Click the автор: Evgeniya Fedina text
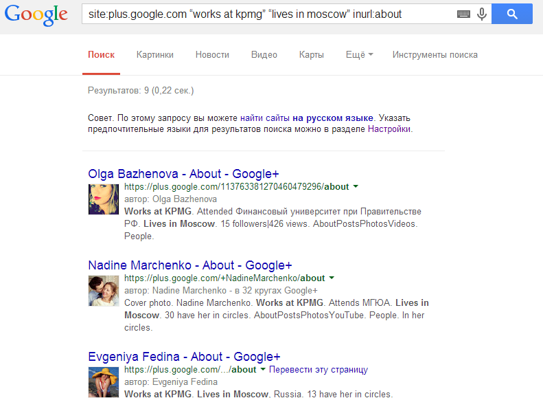The image size is (543, 398). click(x=171, y=382)
